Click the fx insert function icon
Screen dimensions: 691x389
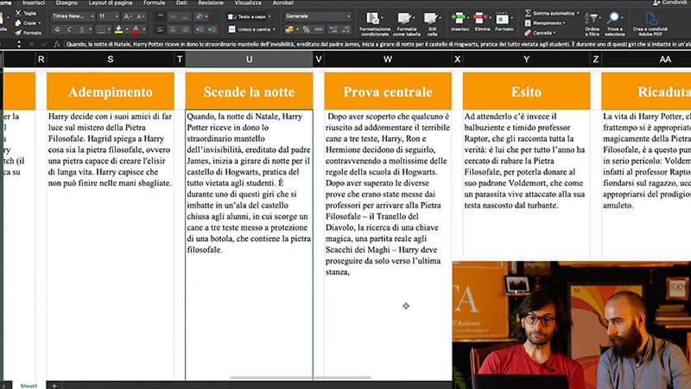click(57, 44)
